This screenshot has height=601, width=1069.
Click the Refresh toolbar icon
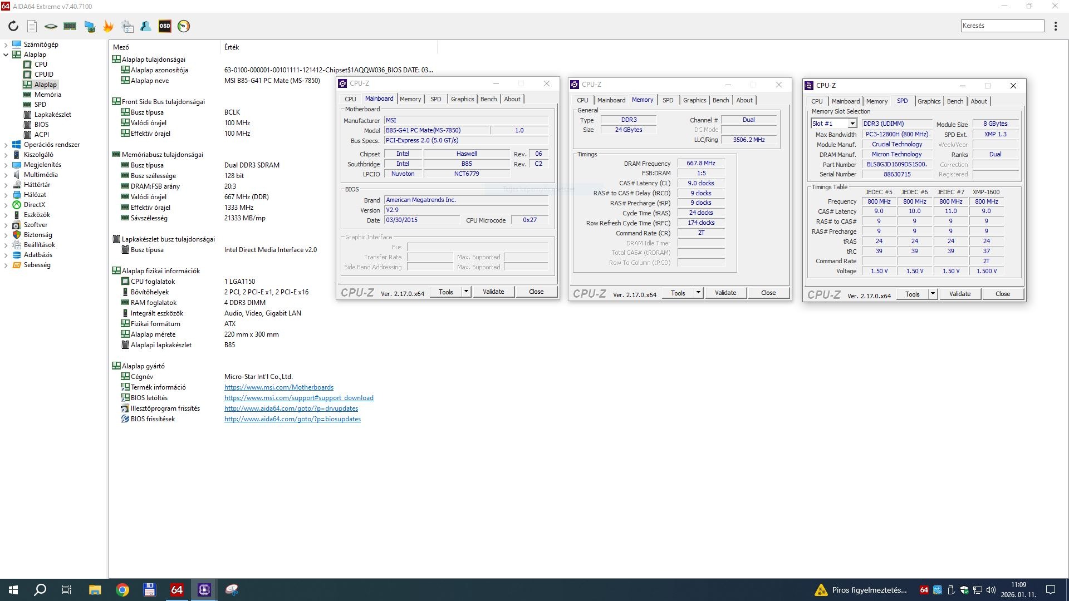pyautogui.click(x=13, y=26)
